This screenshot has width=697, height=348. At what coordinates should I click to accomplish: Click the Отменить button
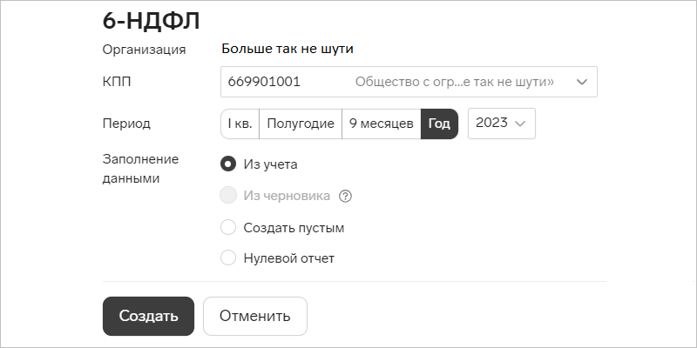[x=255, y=316]
